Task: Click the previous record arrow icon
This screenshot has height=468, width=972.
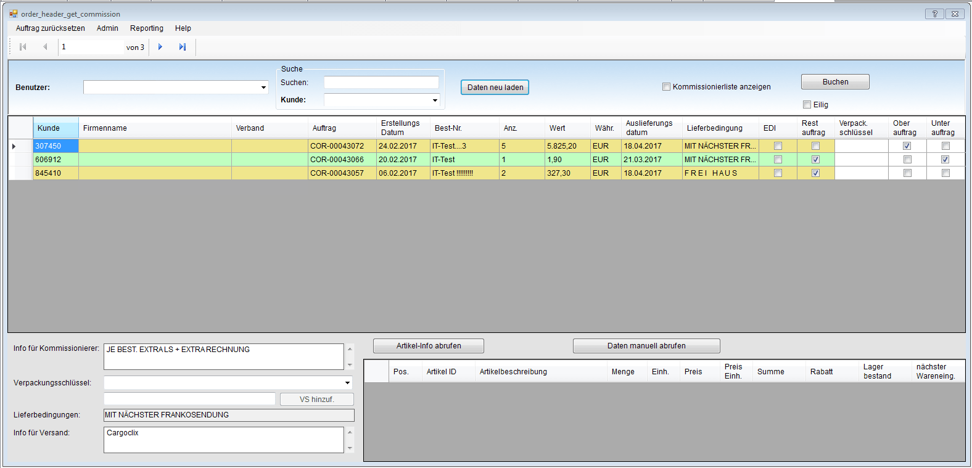Action: [x=45, y=47]
